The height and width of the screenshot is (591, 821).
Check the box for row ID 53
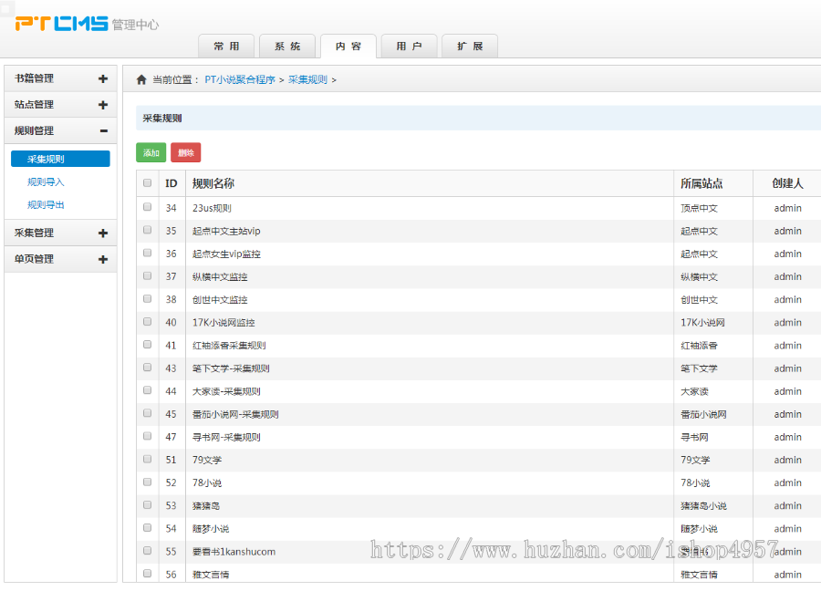click(x=147, y=505)
